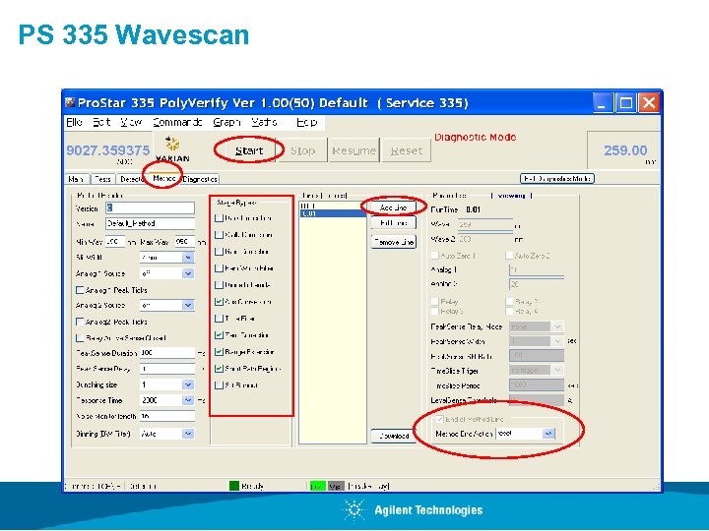Check the Dark Correction stage bypass
The image size is (709, 531).
coord(220,218)
